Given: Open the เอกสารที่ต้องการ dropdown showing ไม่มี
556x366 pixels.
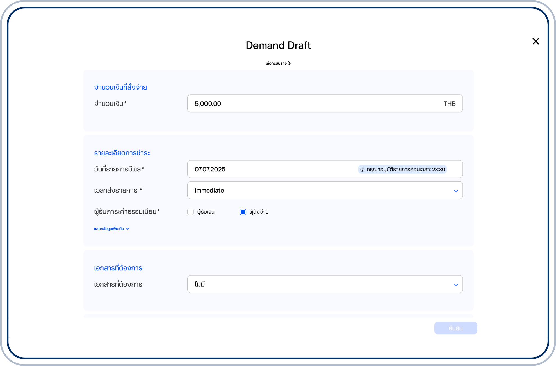Looking at the screenshot, I should 325,284.
